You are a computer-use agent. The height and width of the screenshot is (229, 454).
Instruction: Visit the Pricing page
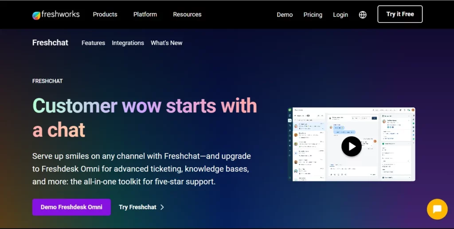tap(313, 15)
